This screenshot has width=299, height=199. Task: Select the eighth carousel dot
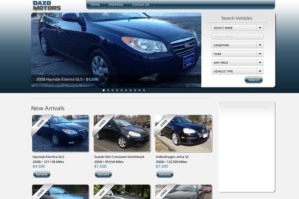tap(135, 90)
